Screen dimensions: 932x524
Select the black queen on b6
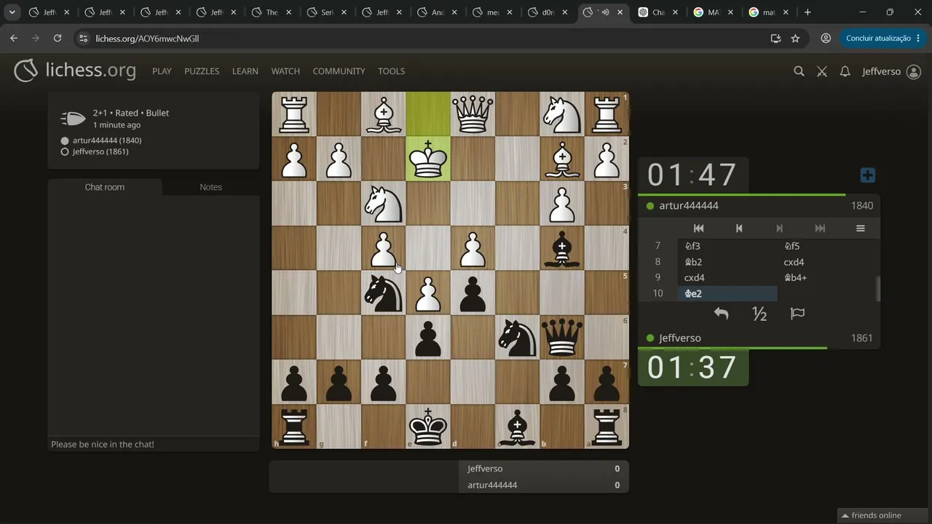click(561, 337)
